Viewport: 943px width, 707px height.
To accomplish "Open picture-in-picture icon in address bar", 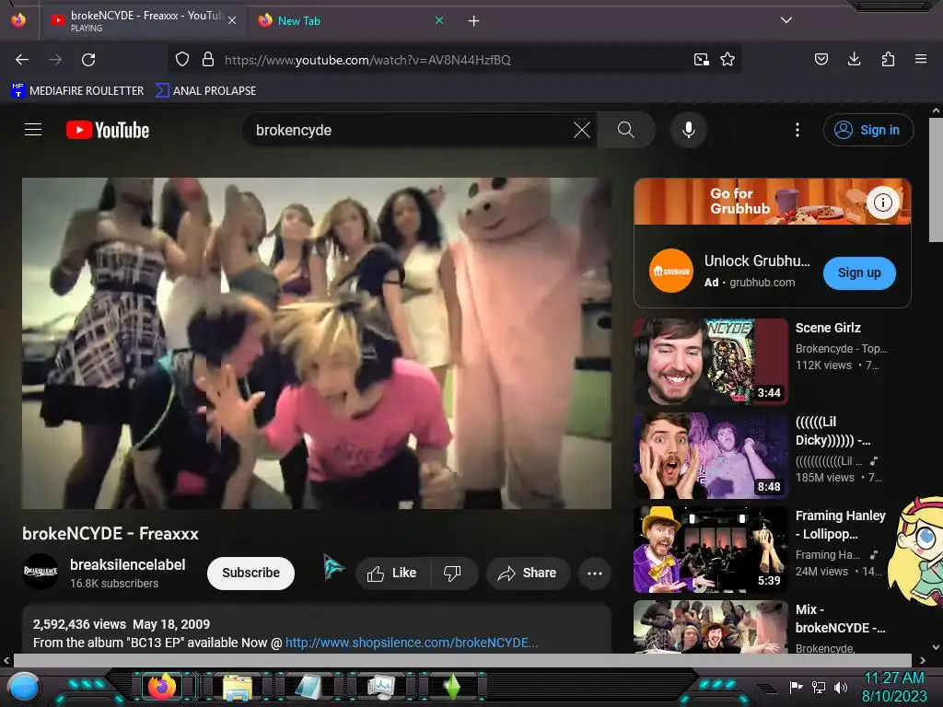I will click(701, 60).
